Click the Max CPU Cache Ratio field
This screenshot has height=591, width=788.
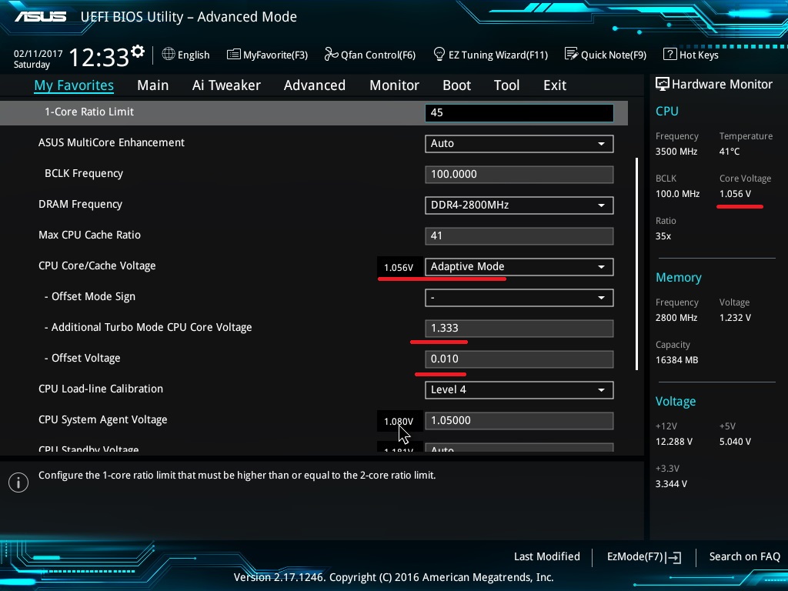point(519,235)
